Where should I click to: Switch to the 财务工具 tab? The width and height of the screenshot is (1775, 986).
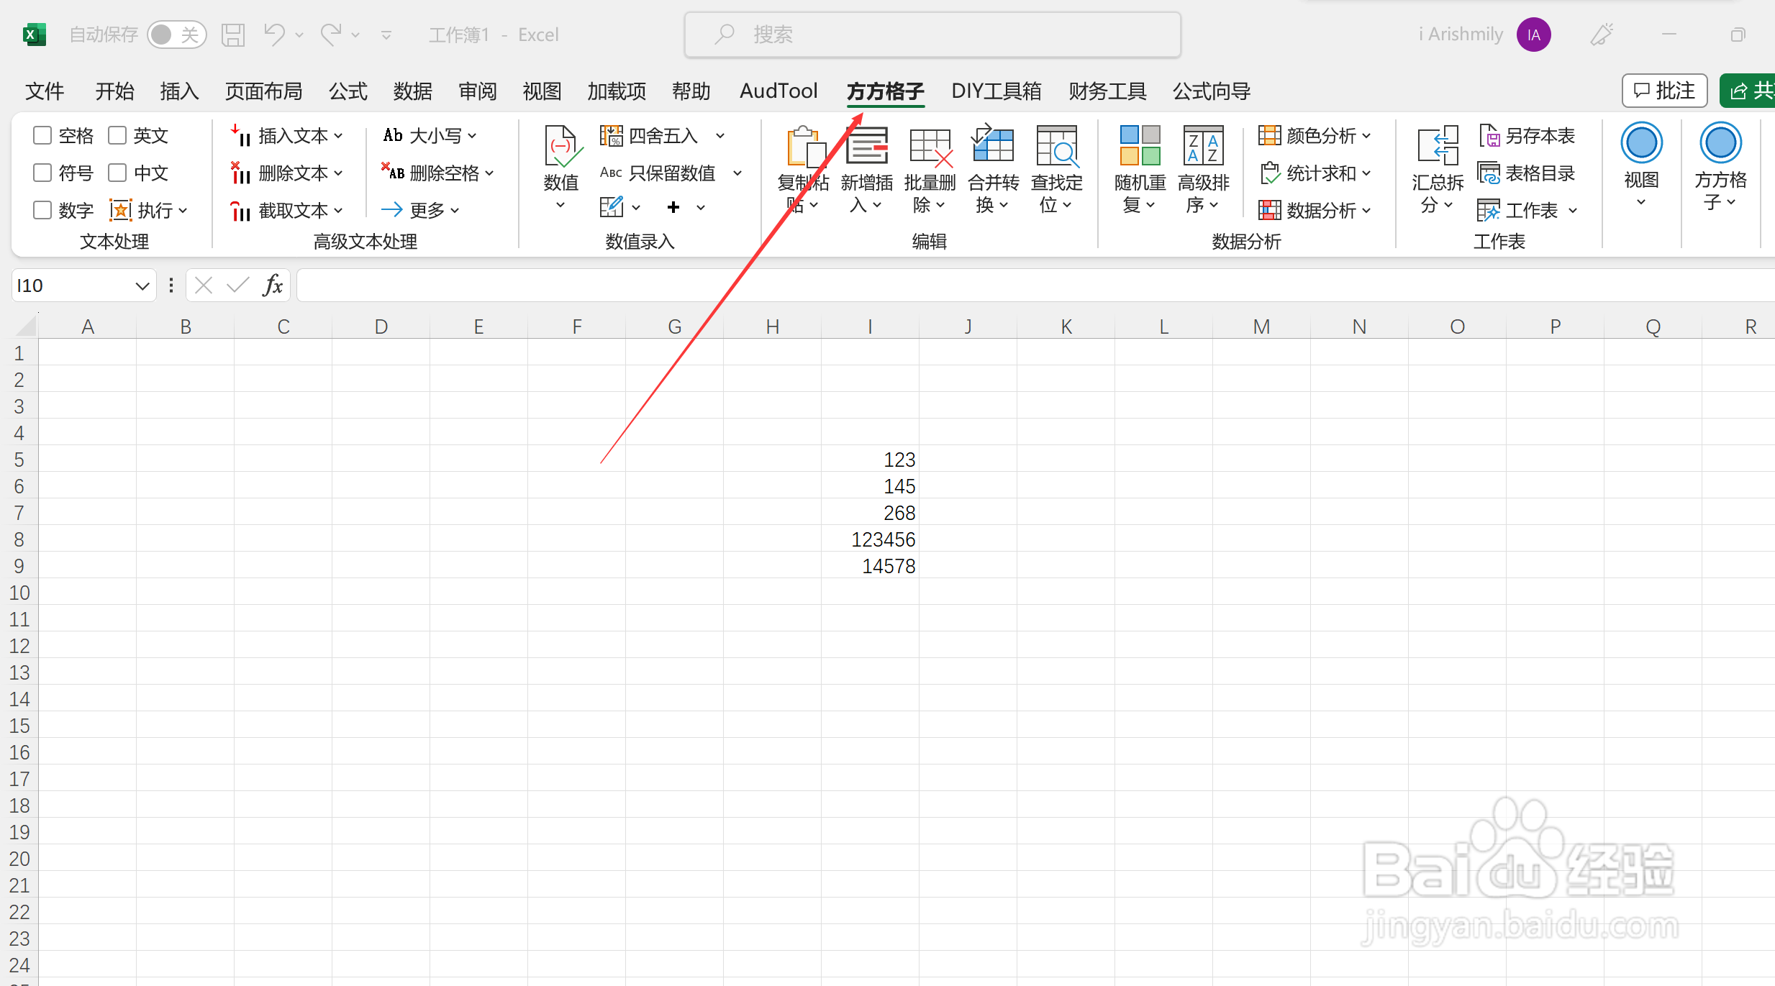1107,91
